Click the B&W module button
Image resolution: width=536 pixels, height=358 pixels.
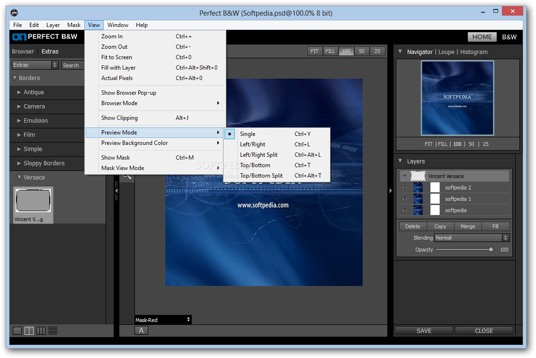pos(509,37)
